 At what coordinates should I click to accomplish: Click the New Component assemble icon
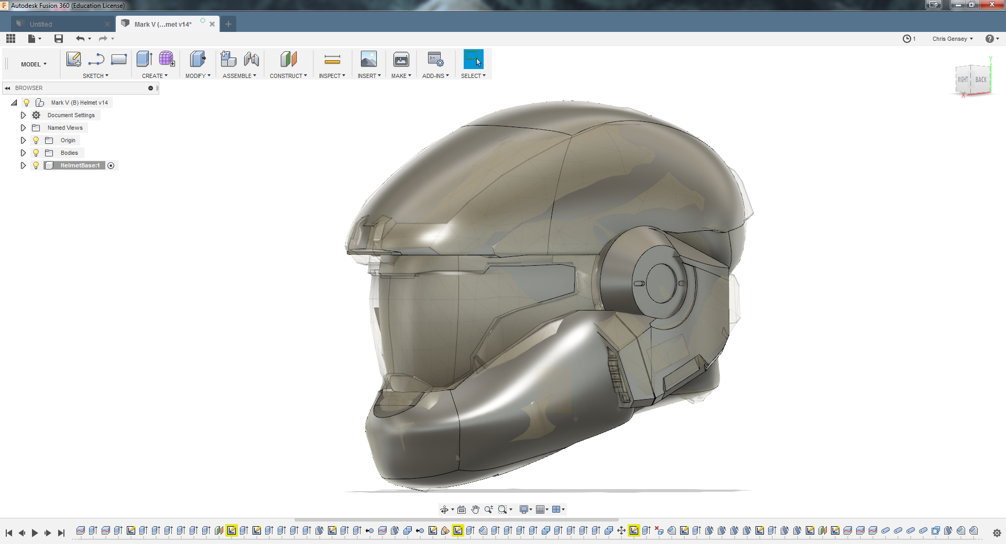coord(228,59)
